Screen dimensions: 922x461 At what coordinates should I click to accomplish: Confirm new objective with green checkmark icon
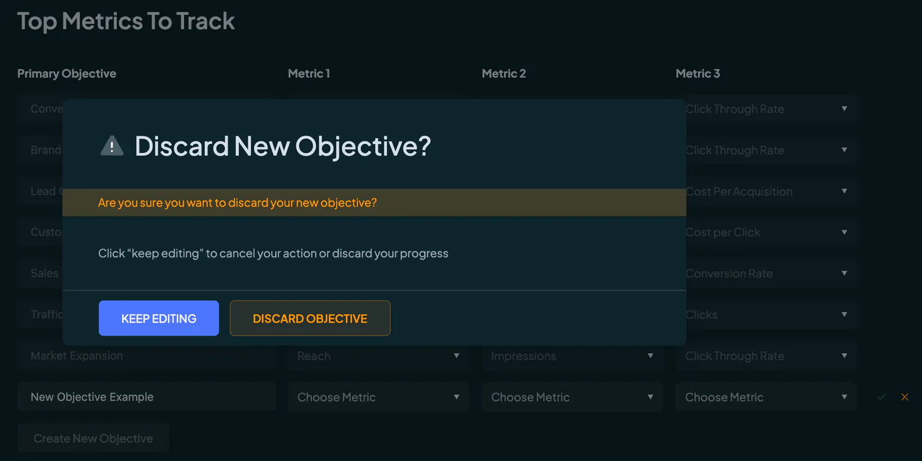[x=881, y=397]
